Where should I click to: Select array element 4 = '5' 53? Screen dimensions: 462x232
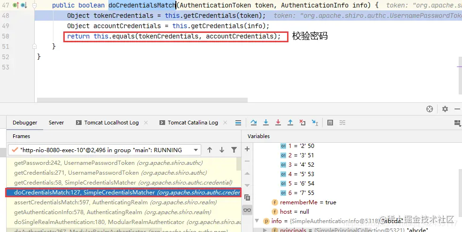[x=297, y=174]
